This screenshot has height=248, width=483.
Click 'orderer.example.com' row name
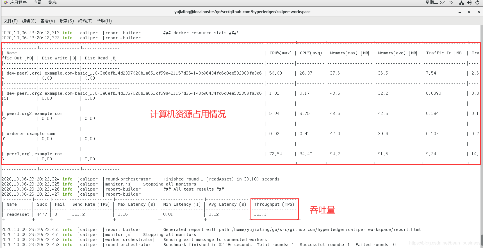coord(31,134)
